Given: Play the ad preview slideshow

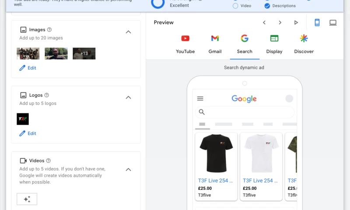Looking at the screenshot, I should [296, 23].
